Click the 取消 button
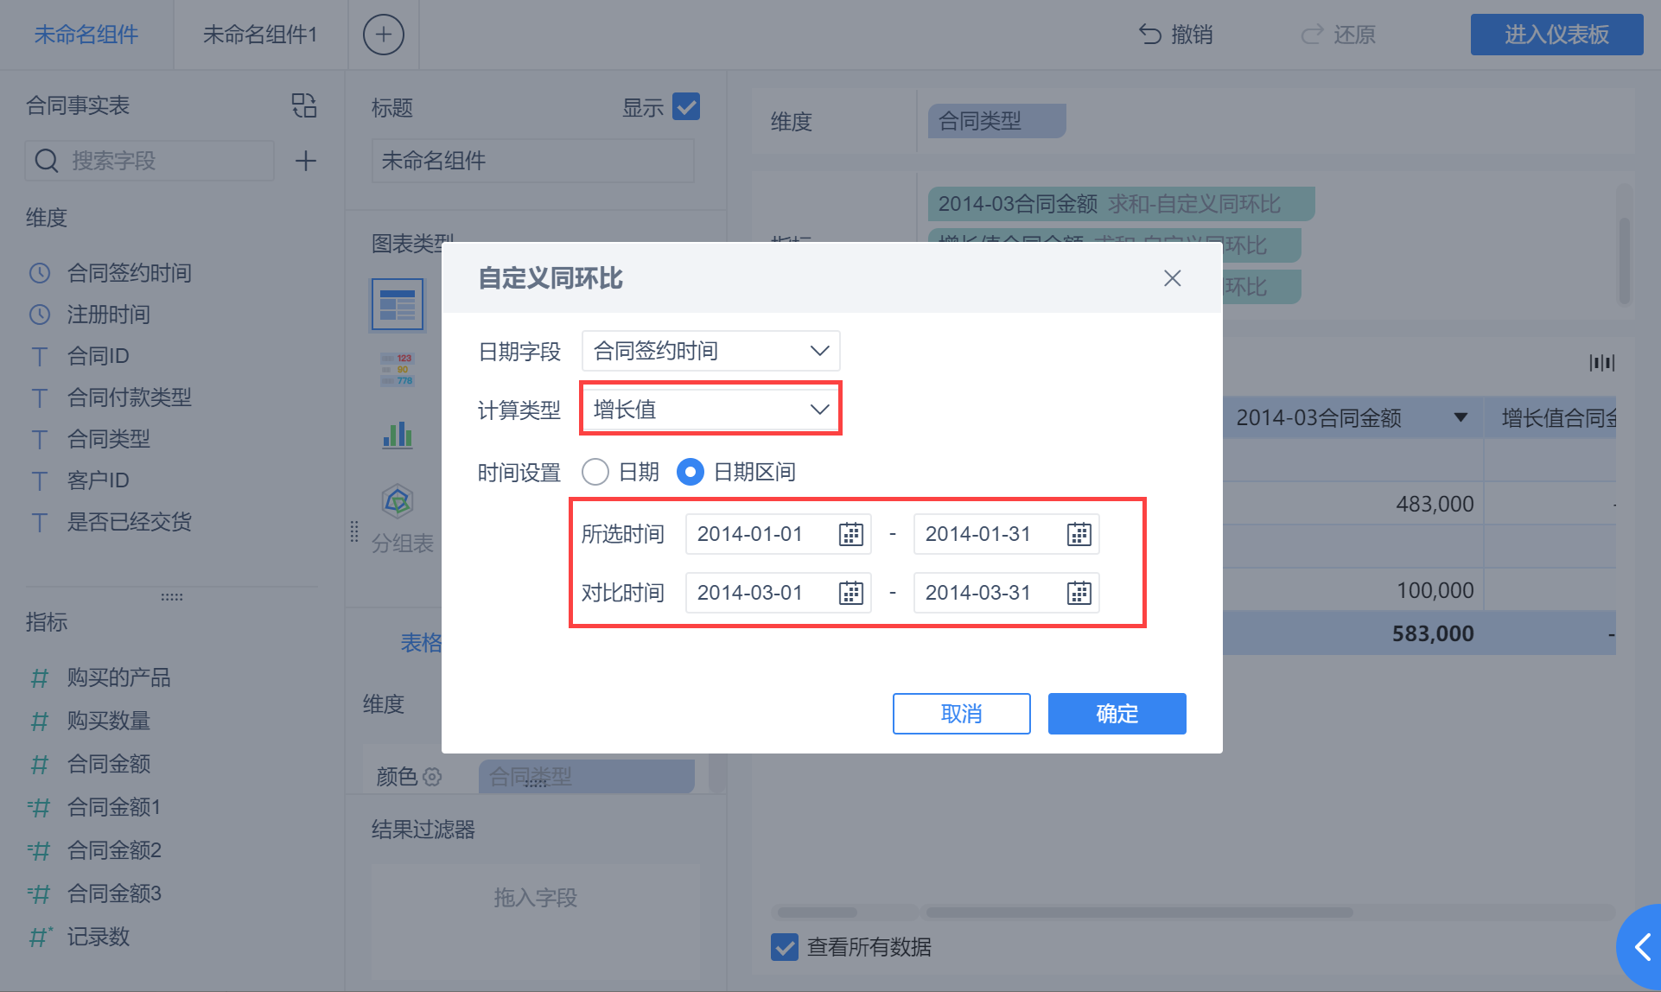Viewport: 1661px width, 992px height. (x=961, y=714)
